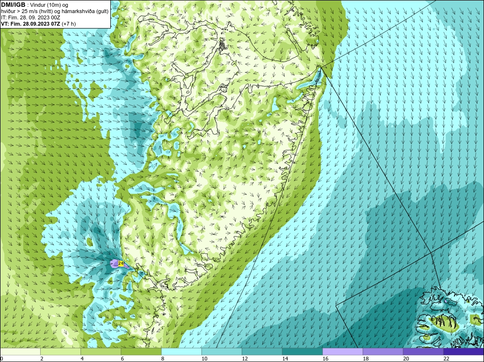Click the legend value 6
This screenshot has height=362, width=484.
122,359
